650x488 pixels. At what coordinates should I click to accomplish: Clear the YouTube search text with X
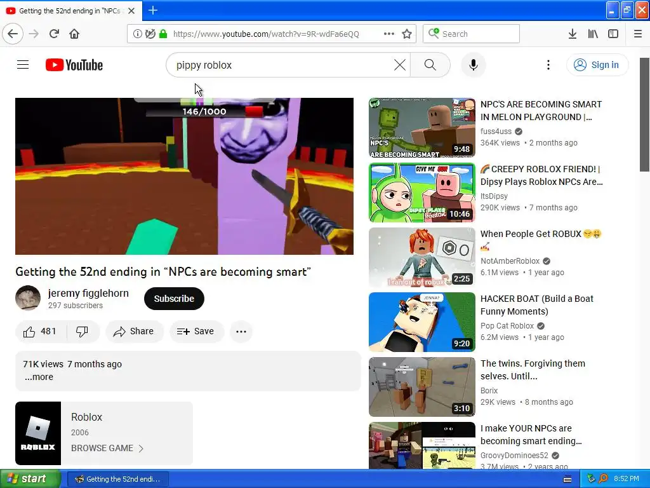[400, 65]
